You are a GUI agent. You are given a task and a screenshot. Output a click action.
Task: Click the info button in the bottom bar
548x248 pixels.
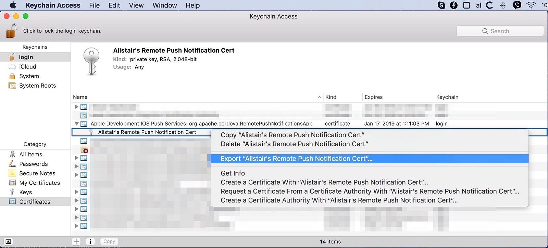coord(90,242)
